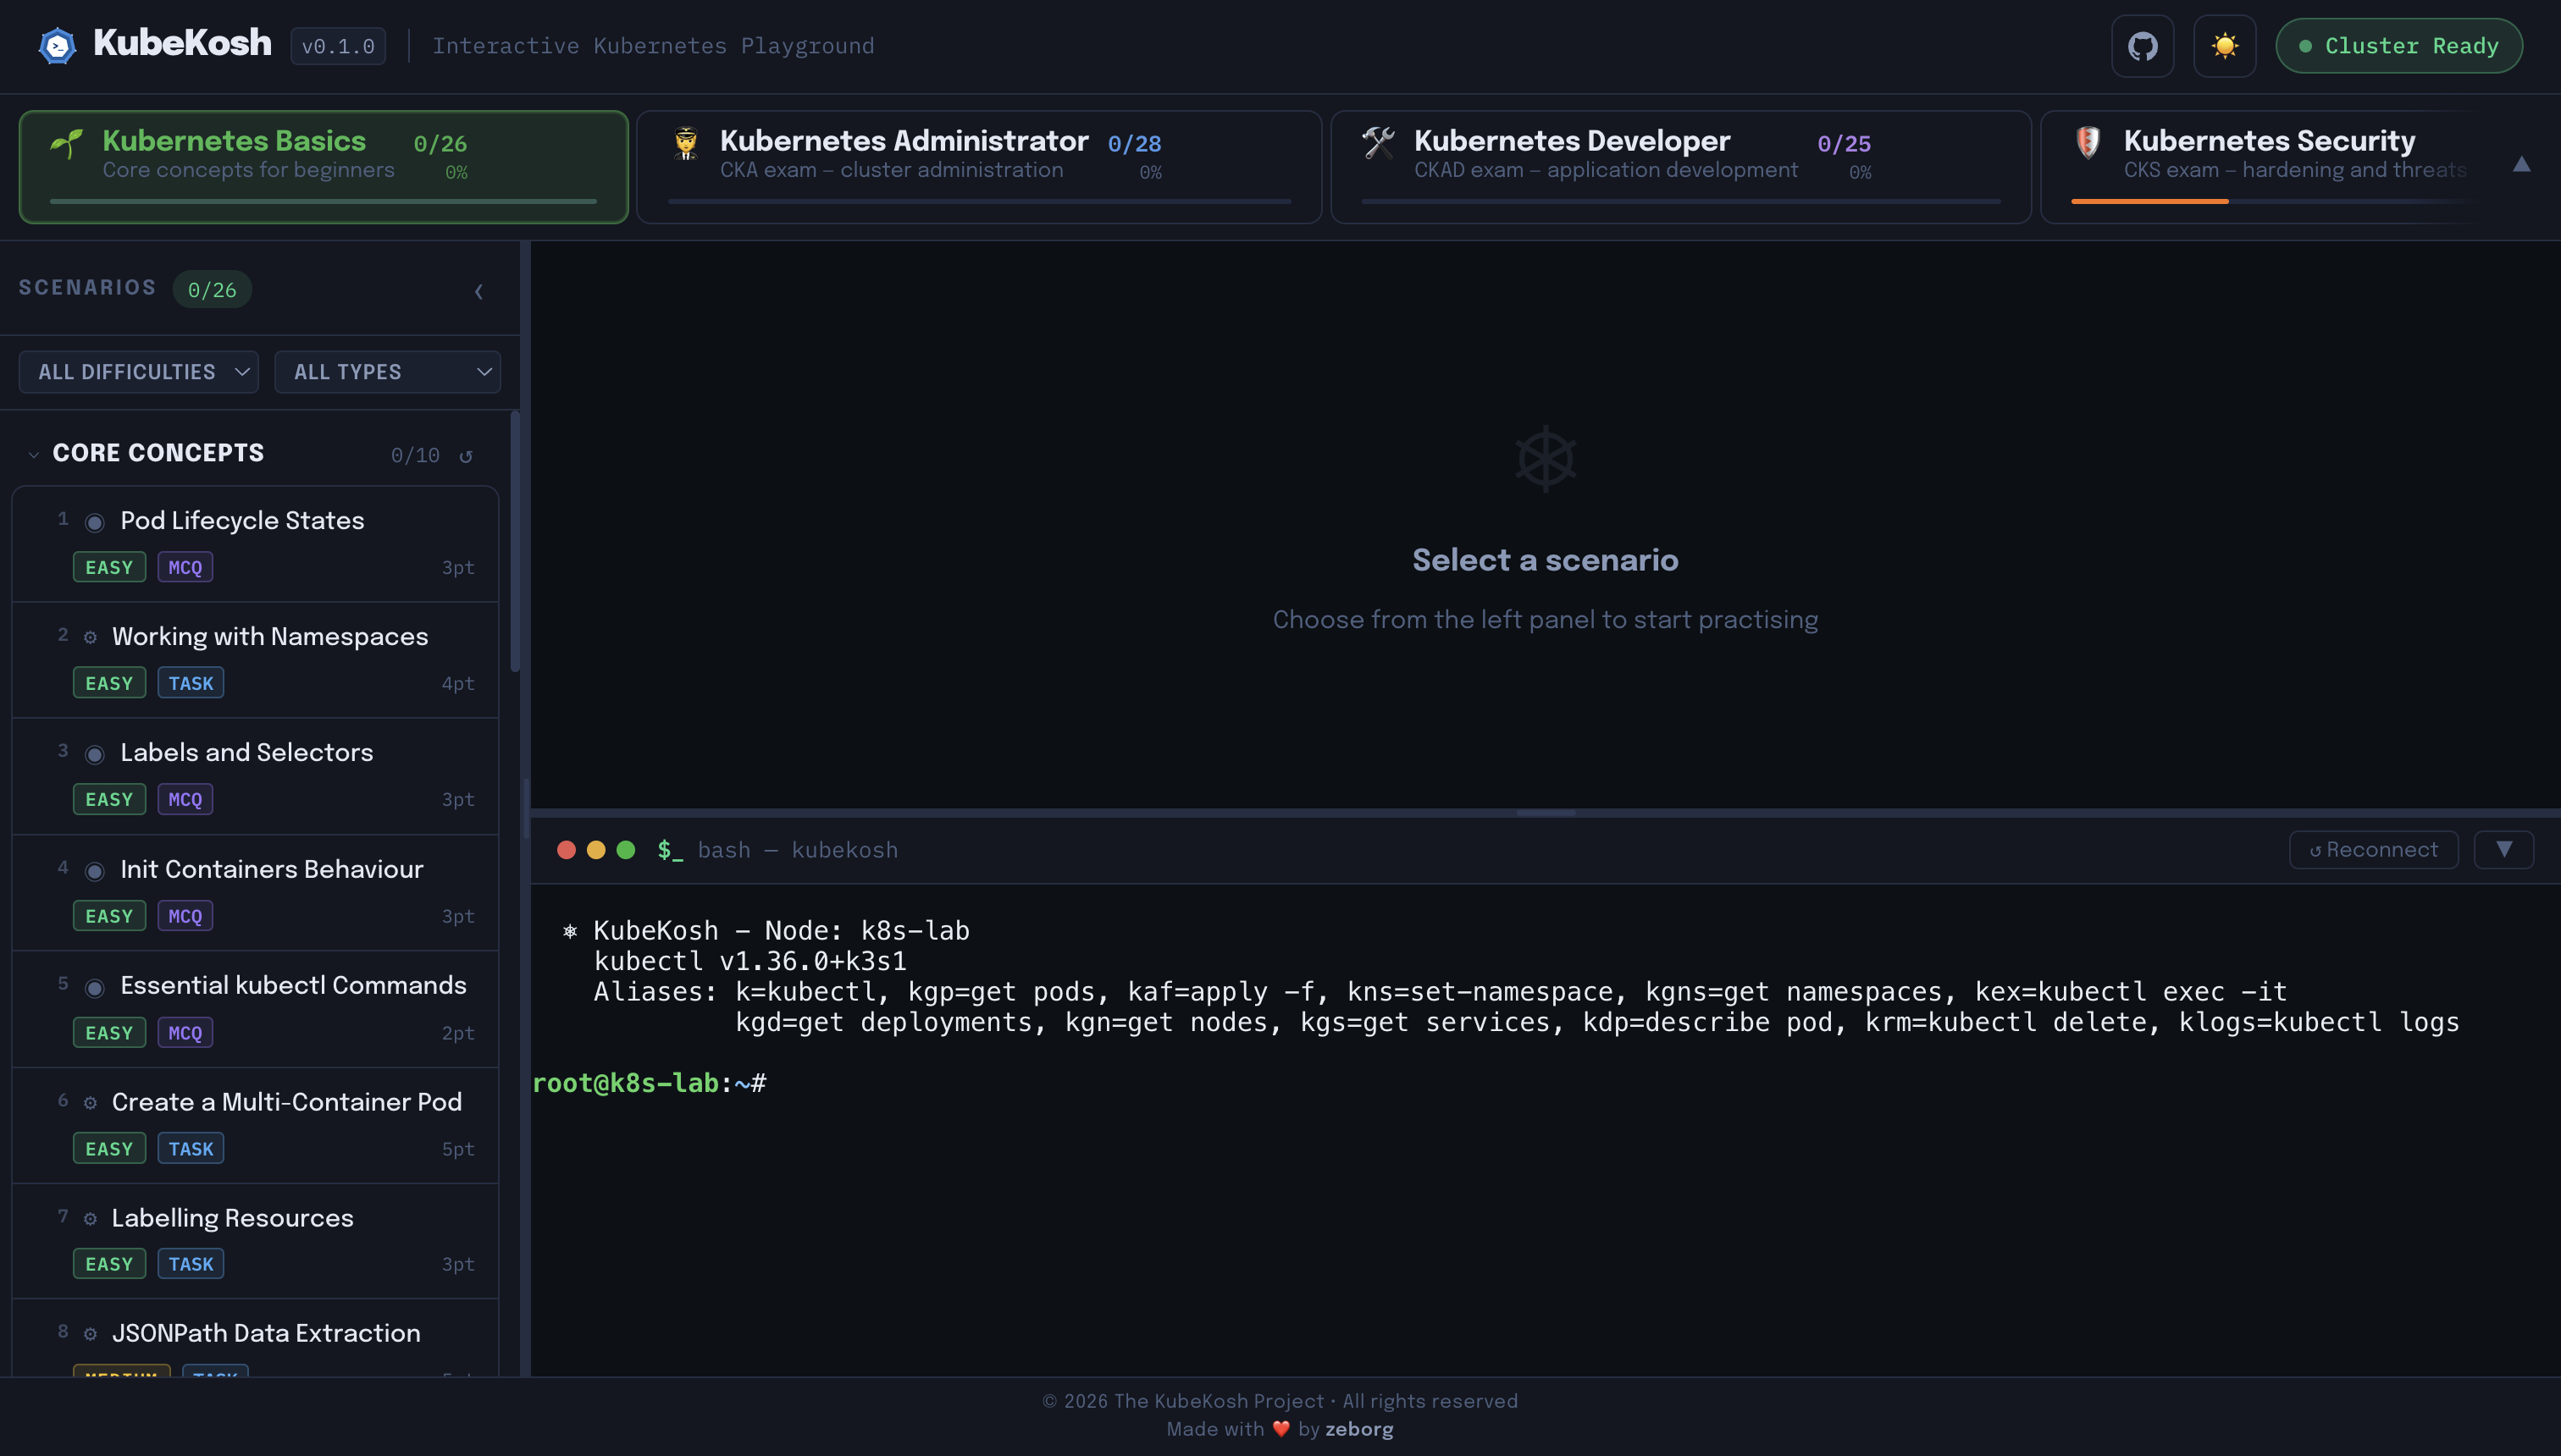
Task: Click the scenarios 0/26 counter badge
Action: point(212,290)
